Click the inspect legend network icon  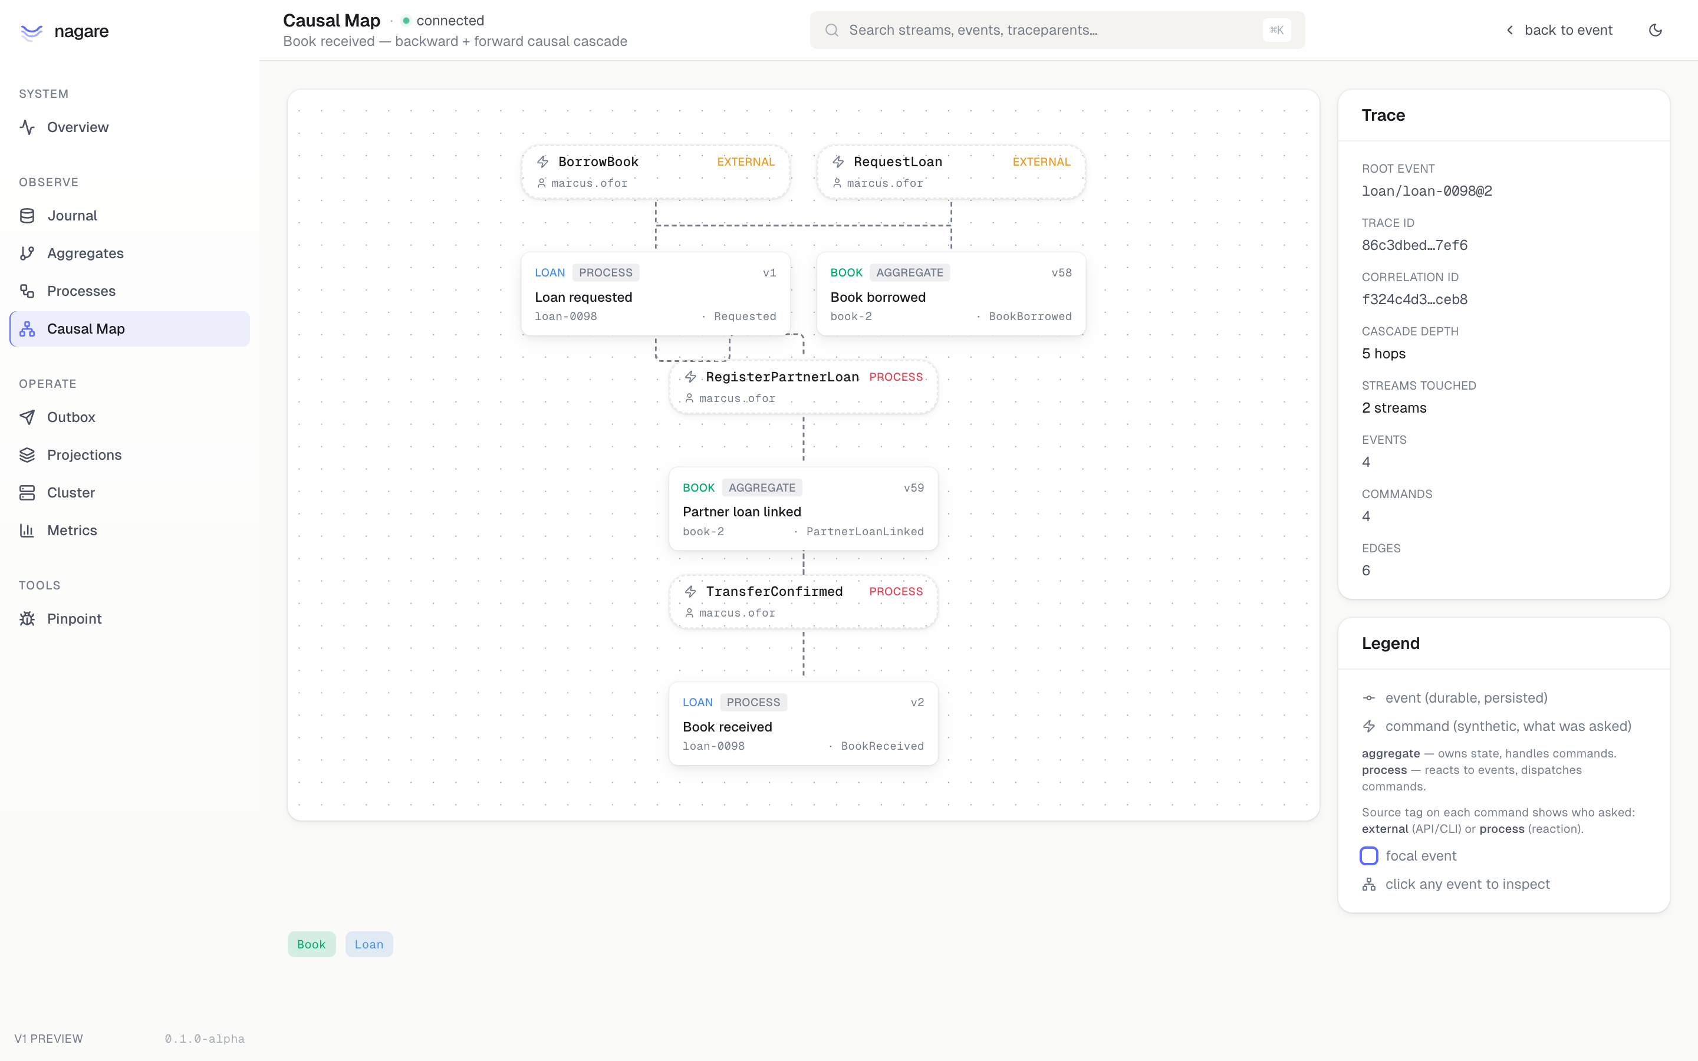[1369, 884]
